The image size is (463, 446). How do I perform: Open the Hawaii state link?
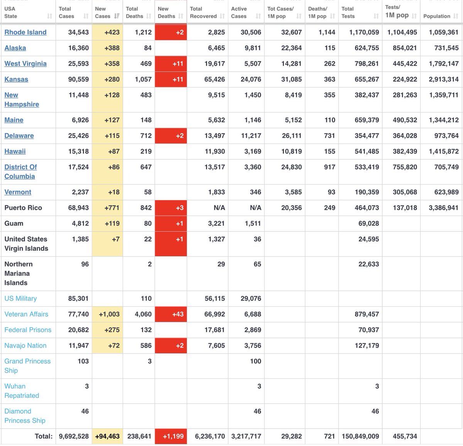[15, 151]
